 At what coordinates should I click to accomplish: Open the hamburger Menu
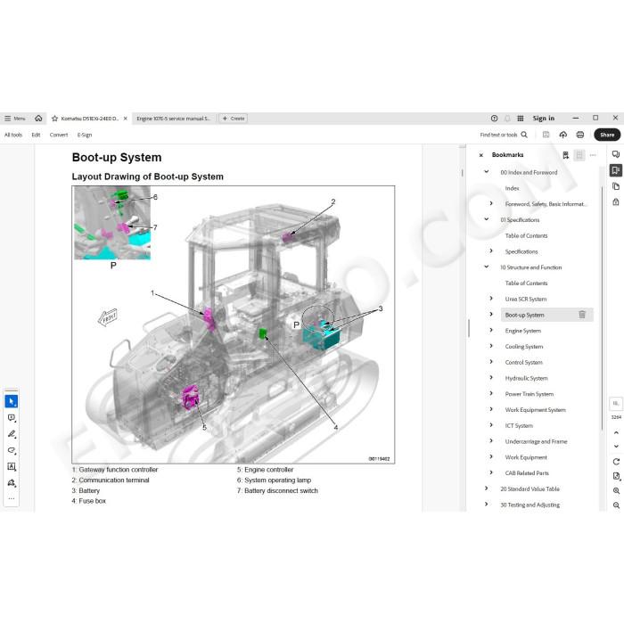14,119
